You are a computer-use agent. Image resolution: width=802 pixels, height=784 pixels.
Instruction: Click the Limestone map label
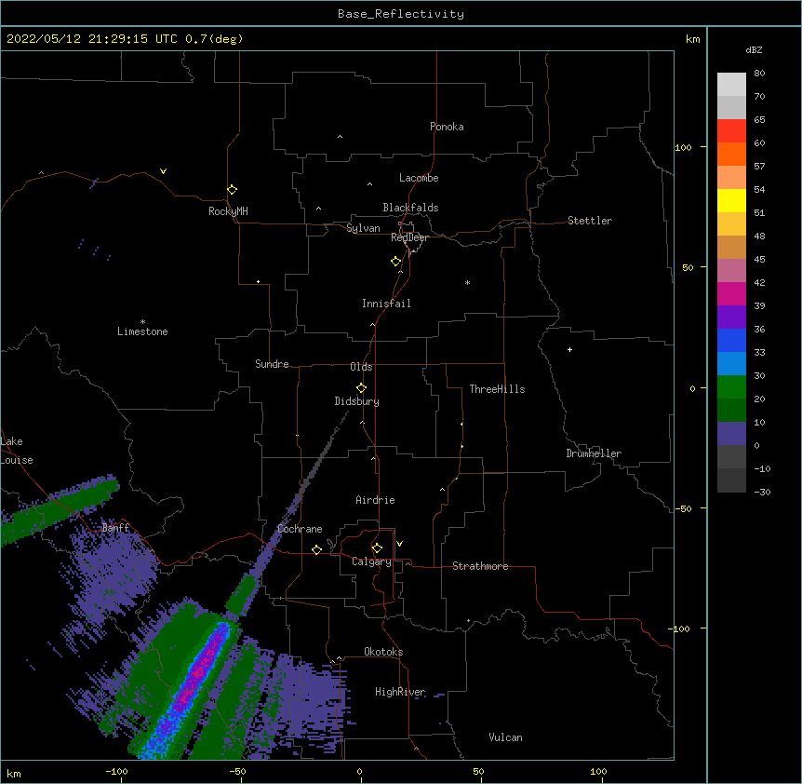coord(142,331)
